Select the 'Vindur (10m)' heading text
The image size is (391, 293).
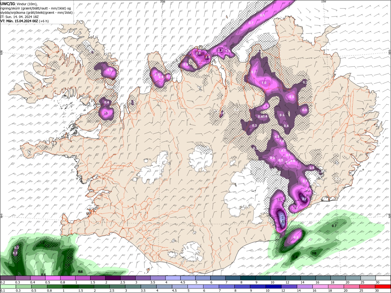click(x=26, y=4)
